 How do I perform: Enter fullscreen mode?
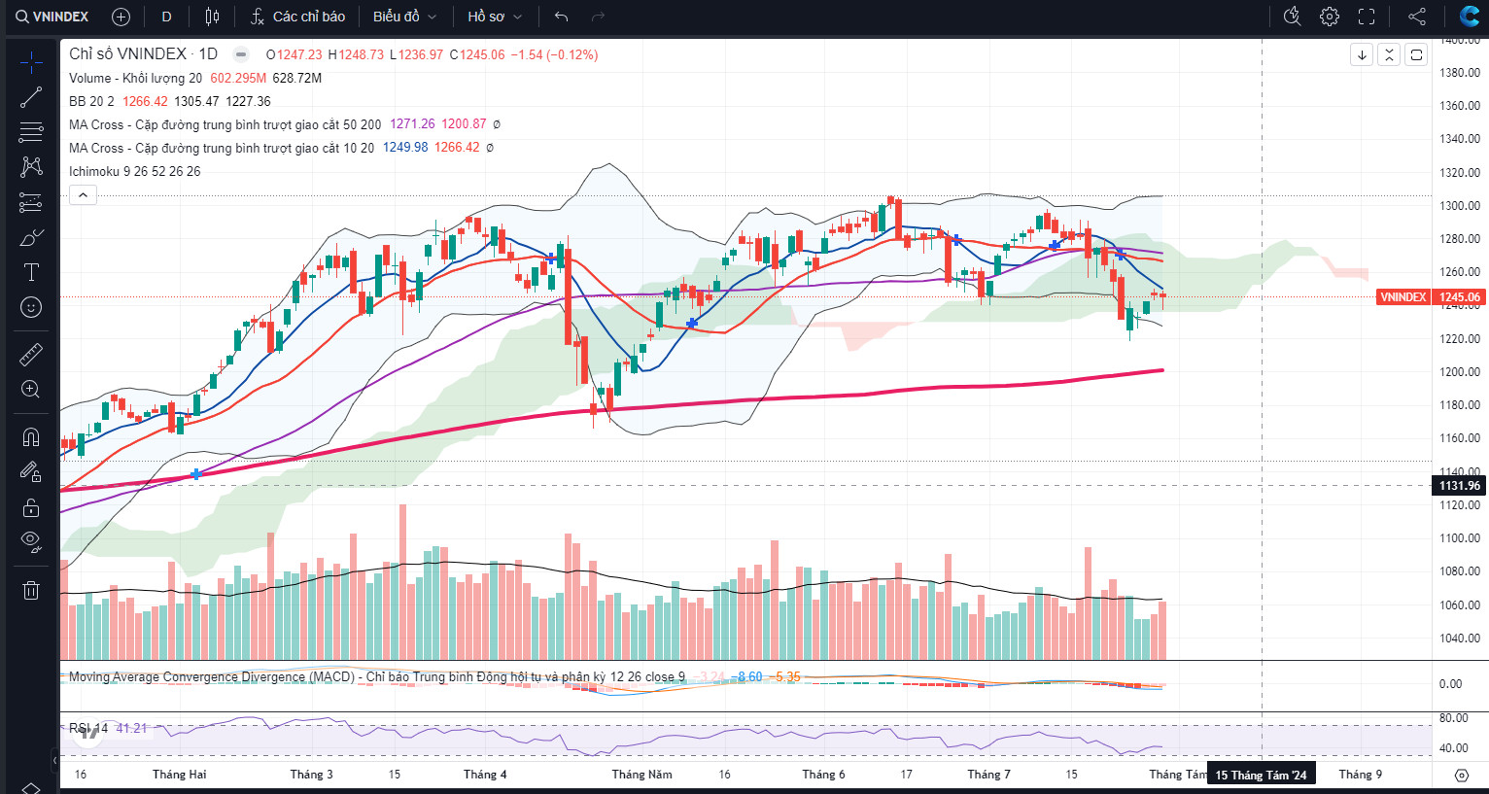tap(1367, 17)
